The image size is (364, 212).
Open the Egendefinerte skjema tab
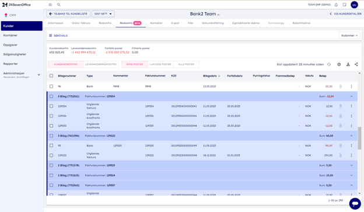click(x=246, y=23)
